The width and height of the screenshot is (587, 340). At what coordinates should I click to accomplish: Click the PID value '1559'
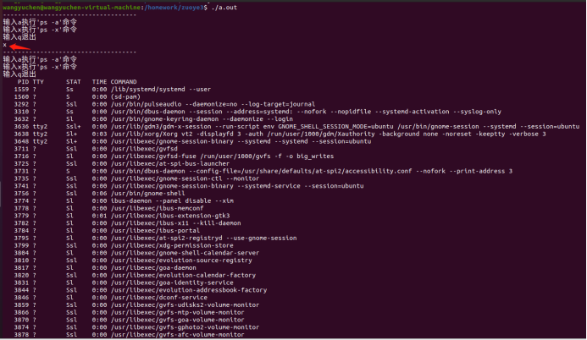pos(21,90)
